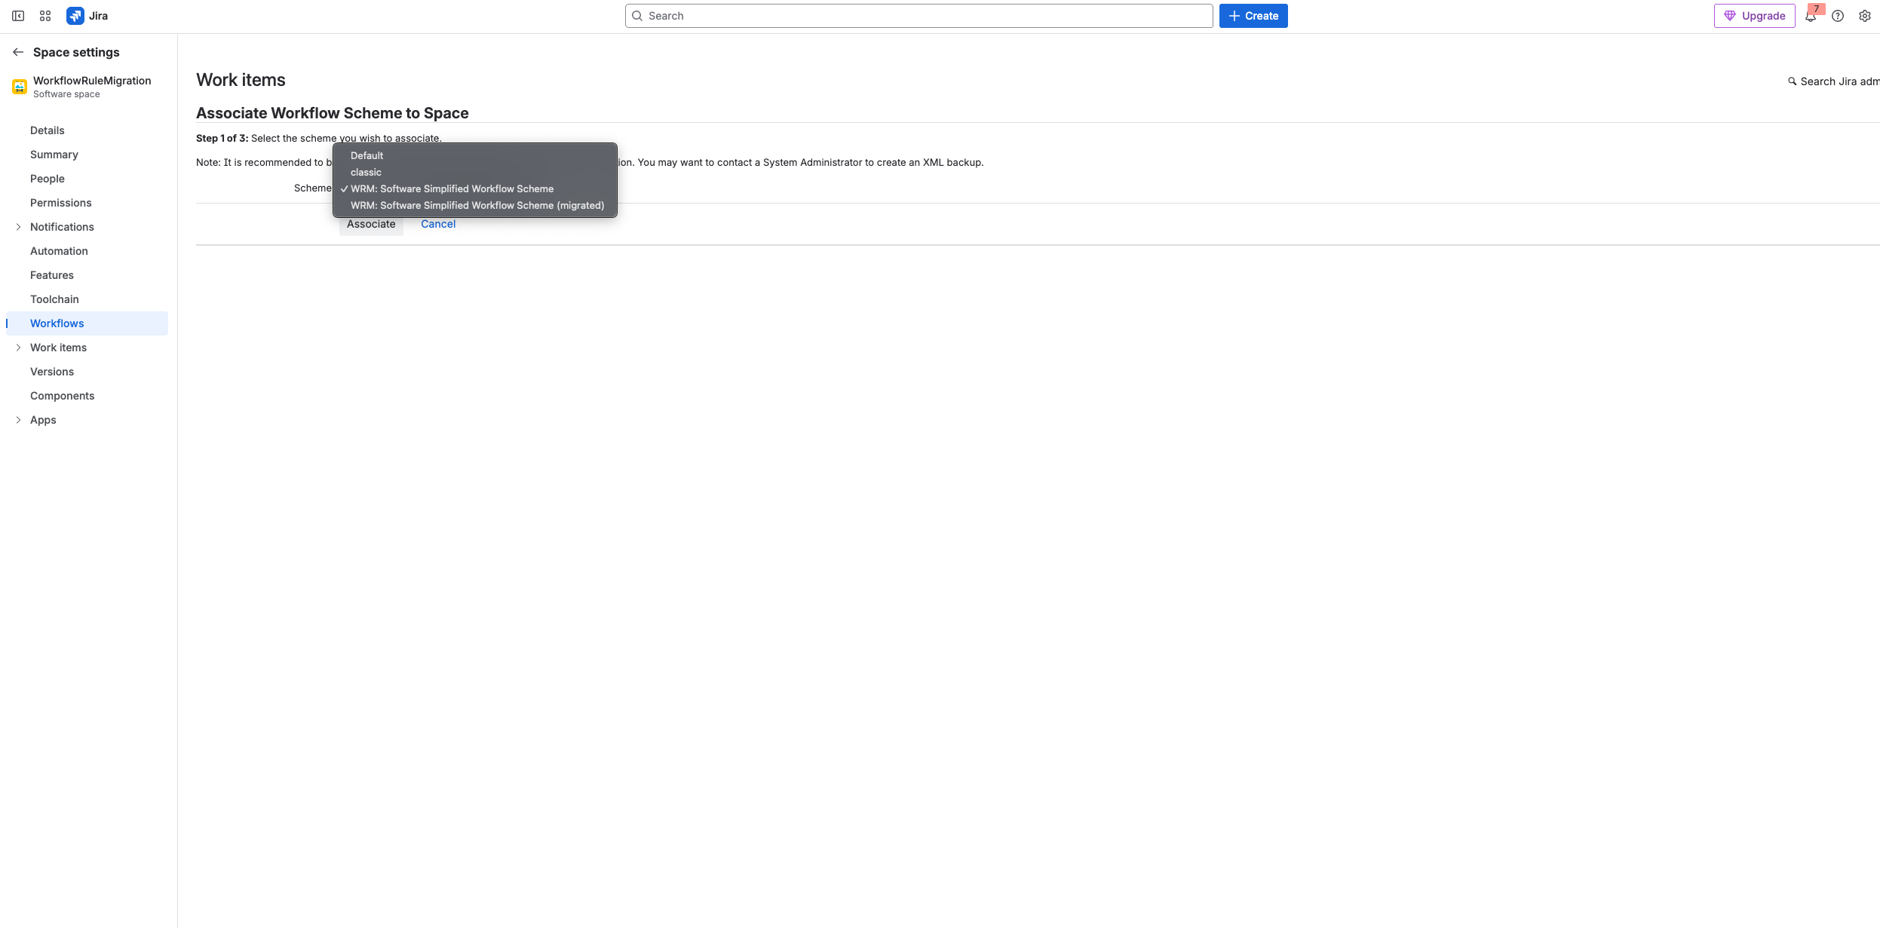
Task: Click the back arrow to Space settings
Action: click(x=17, y=51)
